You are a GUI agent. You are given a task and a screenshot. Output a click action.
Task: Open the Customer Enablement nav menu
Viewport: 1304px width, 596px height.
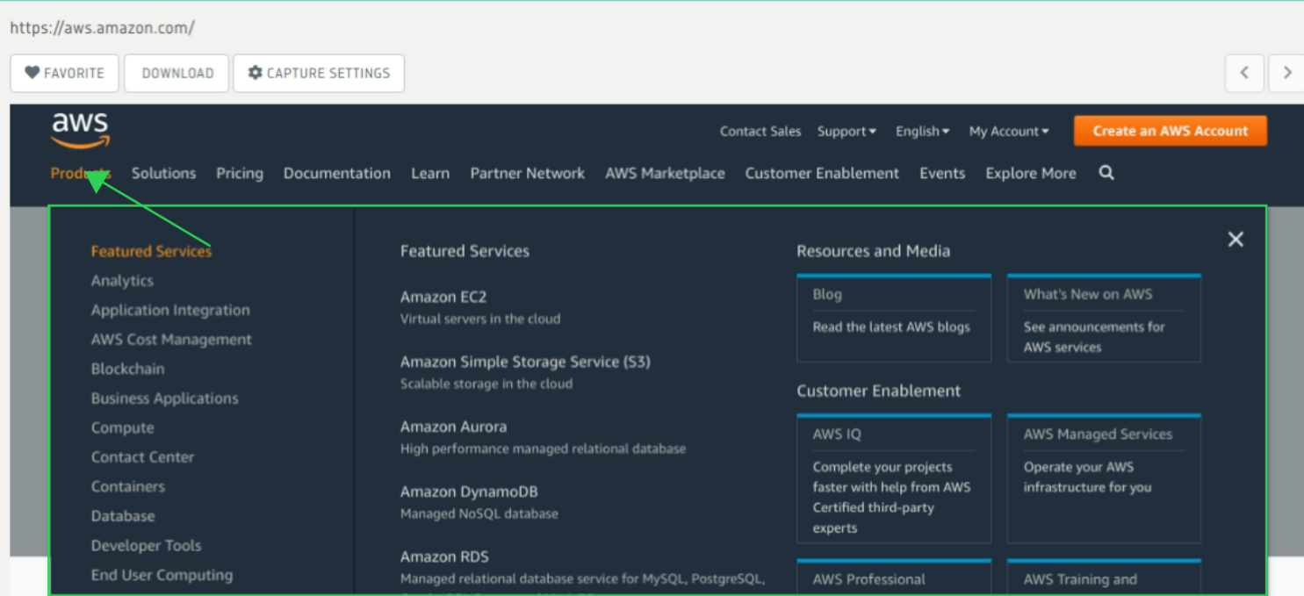click(x=822, y=173)
